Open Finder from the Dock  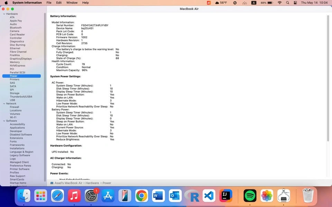(x=24, y=196)
